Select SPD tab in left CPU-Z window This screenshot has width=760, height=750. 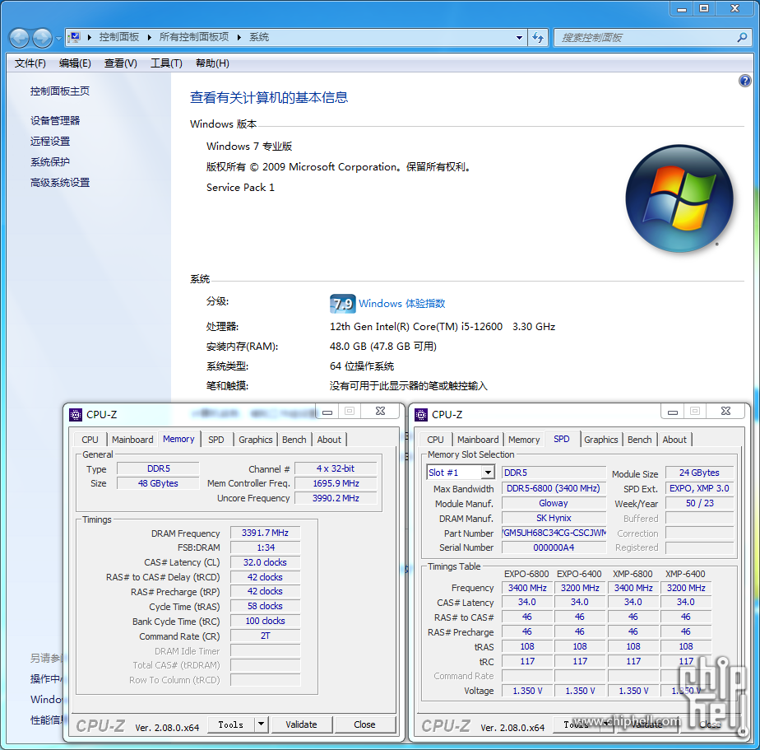[x=216, y=440]
